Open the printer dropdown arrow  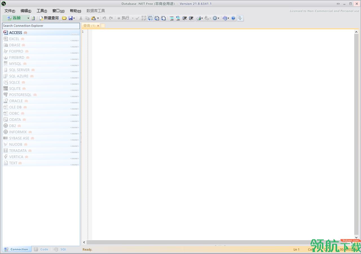tap(202, 18)
